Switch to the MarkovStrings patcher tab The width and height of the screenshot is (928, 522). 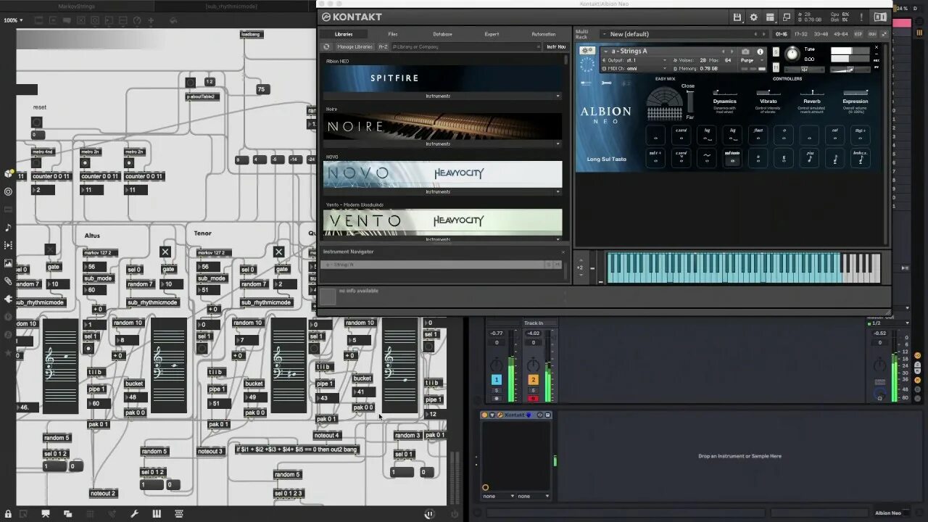pos(76,7)
